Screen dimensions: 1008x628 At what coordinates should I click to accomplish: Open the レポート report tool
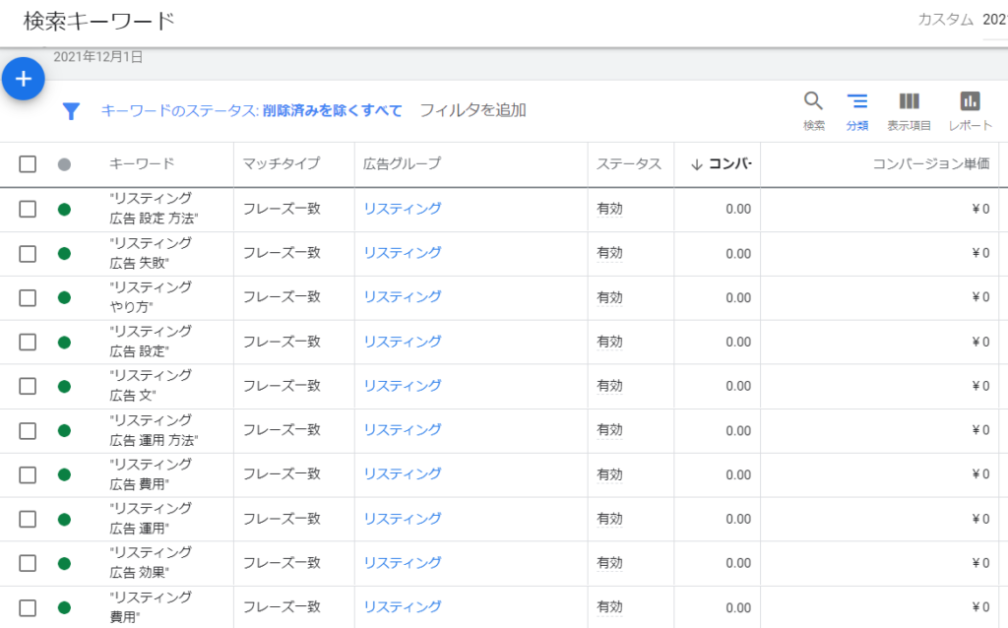(970, 110)
